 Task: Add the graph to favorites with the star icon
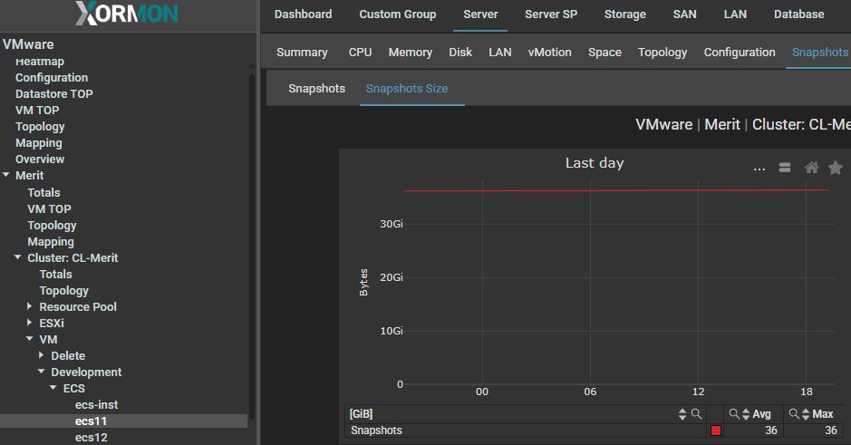click(x=836, y=168)
